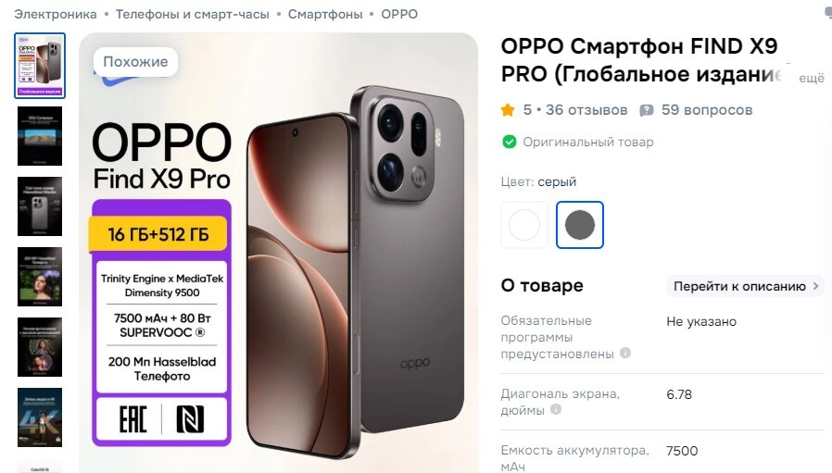
Task: Click the orange rating star icon
Action: click(508, 110)
